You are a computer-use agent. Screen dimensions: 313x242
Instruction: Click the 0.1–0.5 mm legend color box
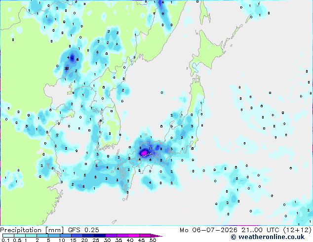click(8, 236)
